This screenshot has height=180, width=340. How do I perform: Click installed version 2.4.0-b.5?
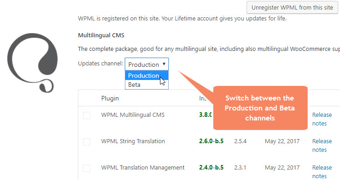[x=211, y=168]
